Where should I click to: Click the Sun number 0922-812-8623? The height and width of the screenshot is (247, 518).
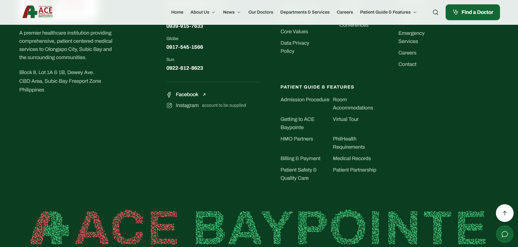[185, 68]
